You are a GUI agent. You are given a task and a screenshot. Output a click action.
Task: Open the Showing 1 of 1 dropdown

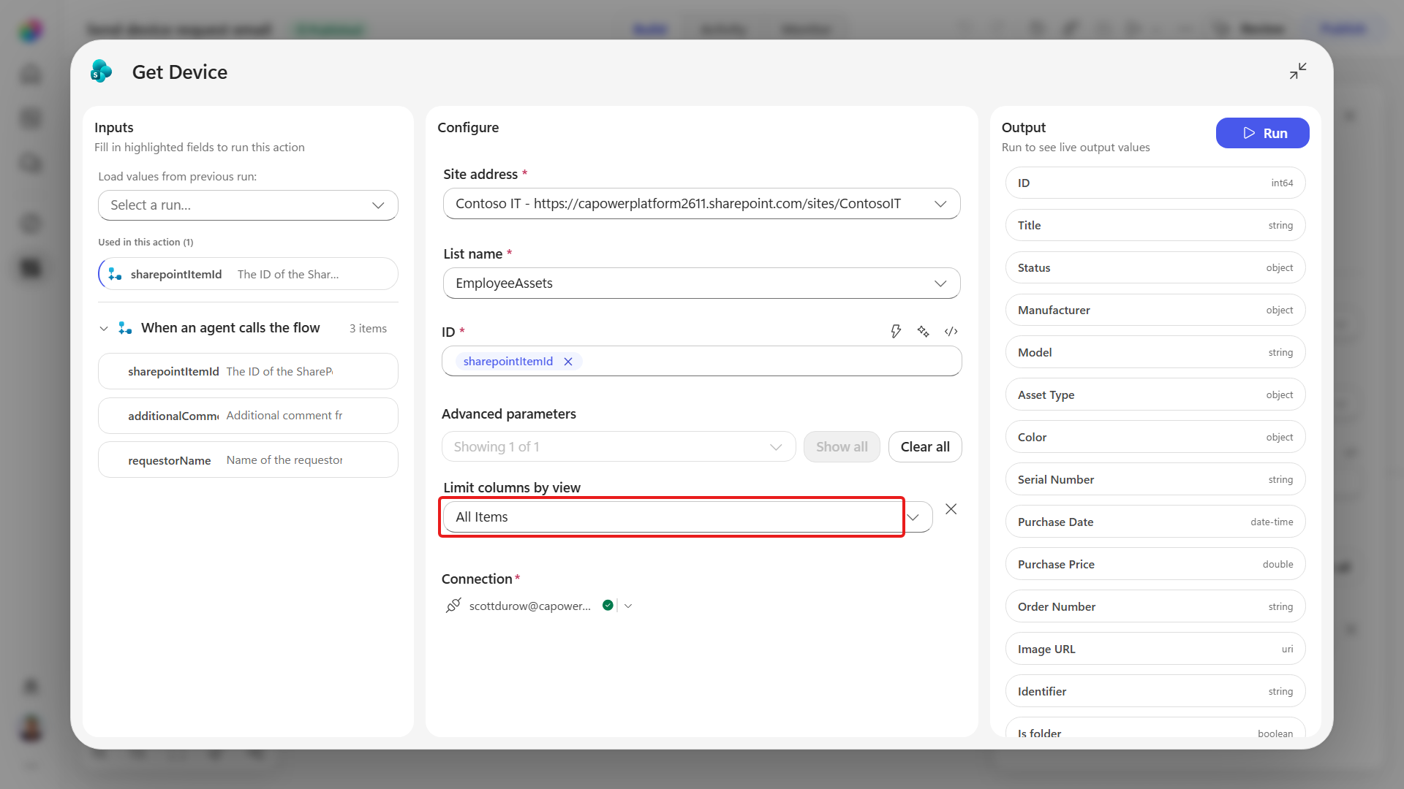619,446
